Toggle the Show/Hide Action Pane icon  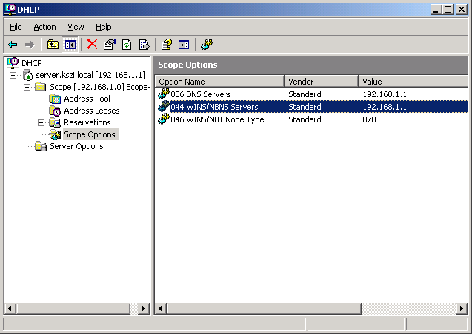184,45
